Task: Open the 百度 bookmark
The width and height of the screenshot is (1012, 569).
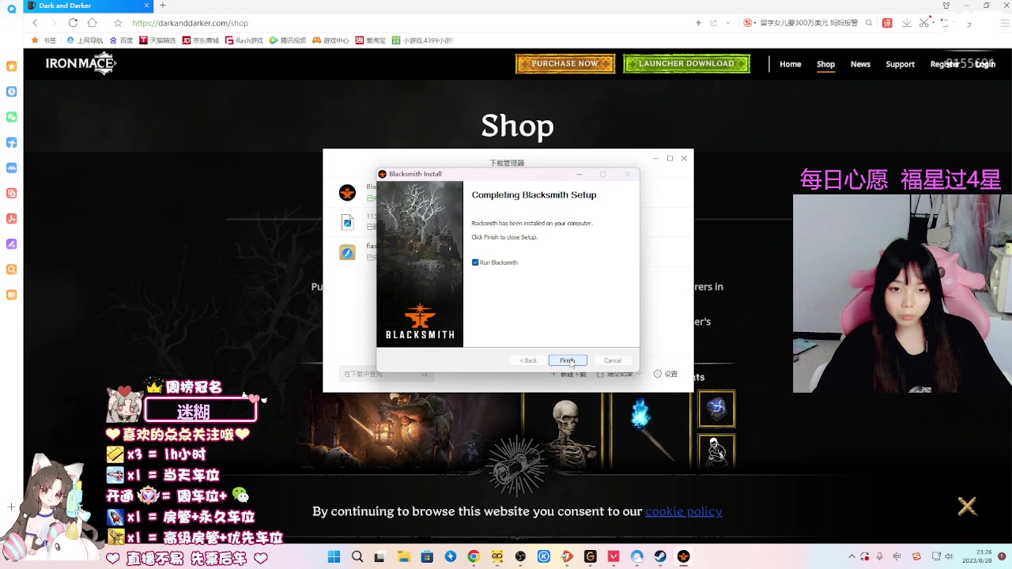Action: [x=122, y=40]
